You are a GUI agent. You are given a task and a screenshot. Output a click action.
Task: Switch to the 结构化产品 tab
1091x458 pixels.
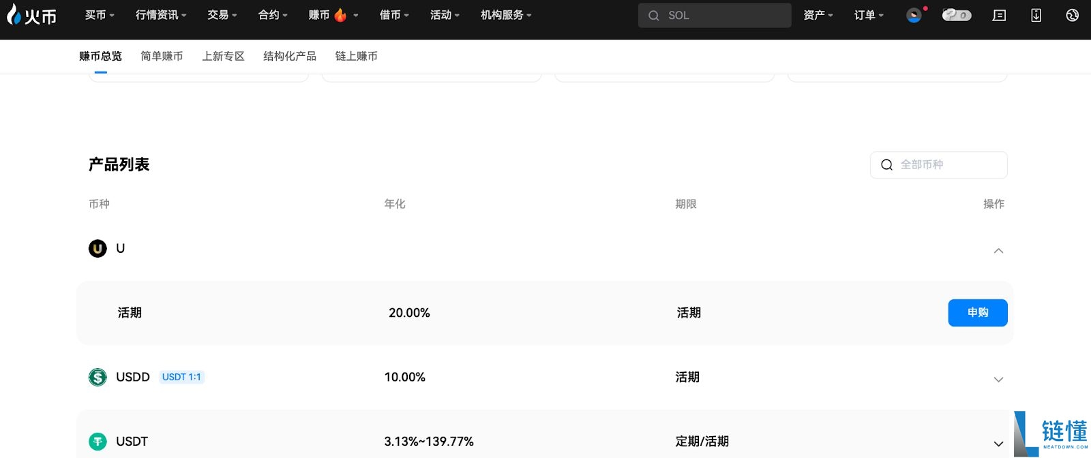(290, 56)
